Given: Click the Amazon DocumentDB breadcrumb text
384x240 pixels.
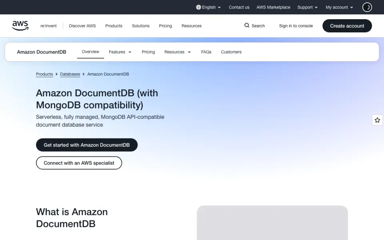Looking at the screenshot, I should (108, 74).
